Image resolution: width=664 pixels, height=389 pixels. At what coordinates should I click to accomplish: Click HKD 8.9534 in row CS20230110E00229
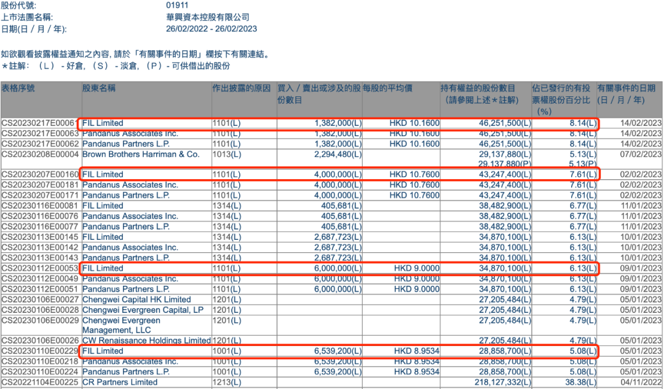point(417,351)
